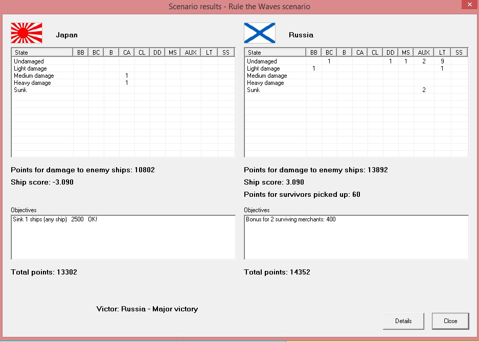Close the scenario results with the Close button

[450, 321]
